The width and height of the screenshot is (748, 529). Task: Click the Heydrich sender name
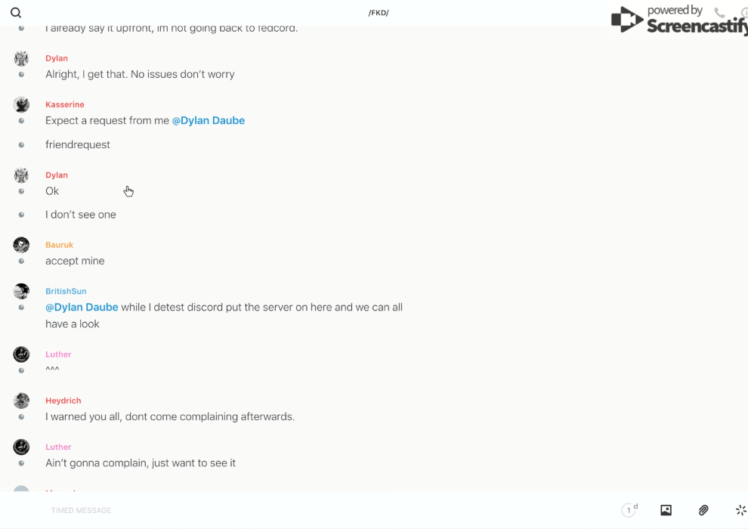coord(63,401)
